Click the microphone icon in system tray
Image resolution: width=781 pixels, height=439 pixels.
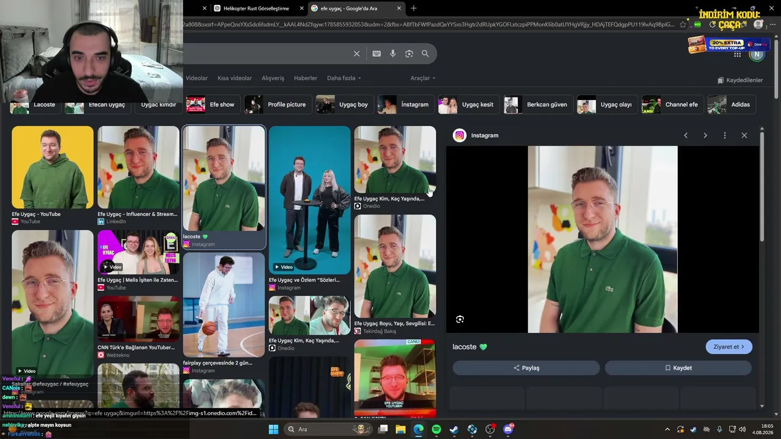pyautogui.click(x=720, y=429)
